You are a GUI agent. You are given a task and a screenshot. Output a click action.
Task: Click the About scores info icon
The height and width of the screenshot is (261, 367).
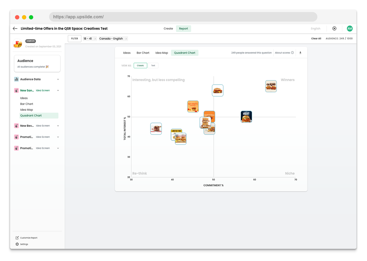click(292, 53)
